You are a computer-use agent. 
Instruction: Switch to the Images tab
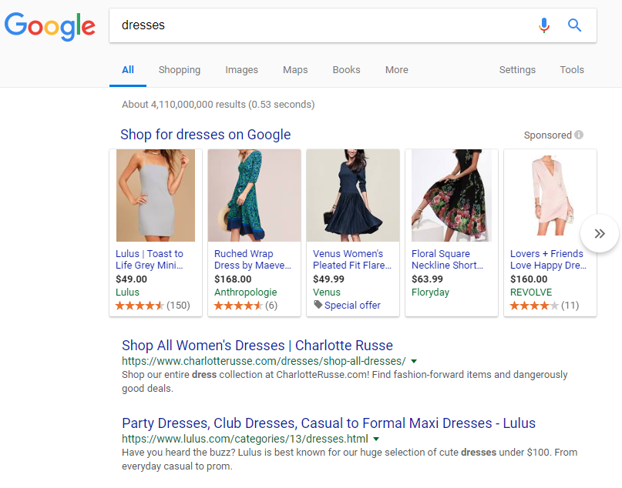[x=241, y=70]
